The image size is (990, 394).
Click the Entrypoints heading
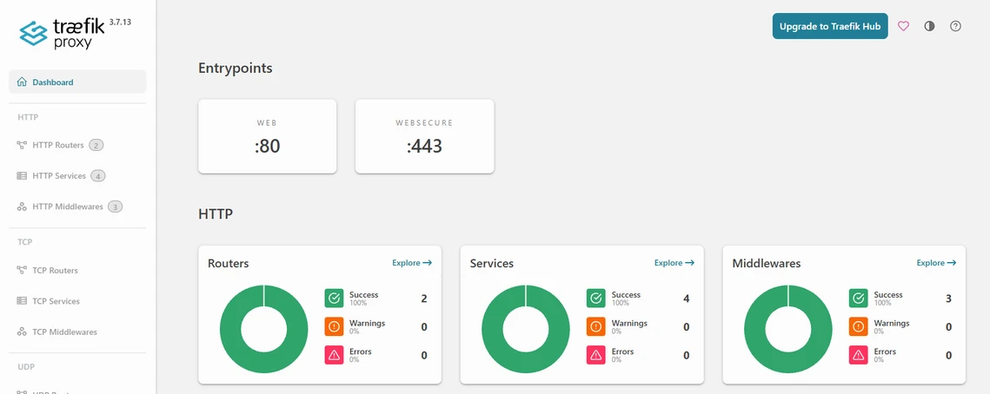pyautogui.click(x=236, y=68)
